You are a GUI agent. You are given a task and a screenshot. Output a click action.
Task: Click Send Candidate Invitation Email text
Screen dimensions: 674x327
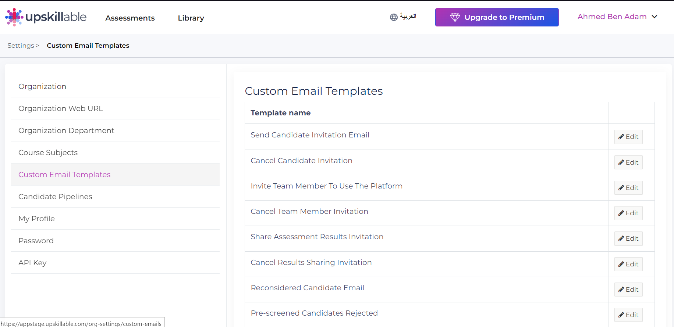(310, 135)
